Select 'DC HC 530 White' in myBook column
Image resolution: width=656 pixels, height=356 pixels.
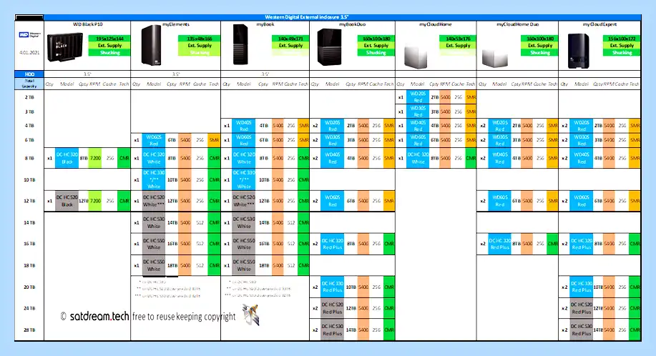coord(244,223)
